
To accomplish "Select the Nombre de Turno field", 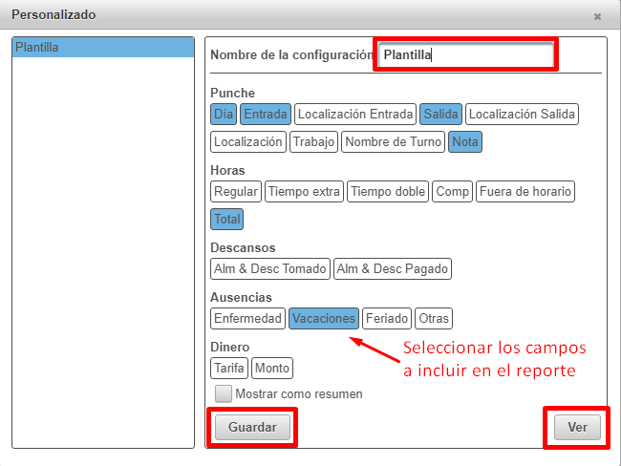I will click(393, 142).
